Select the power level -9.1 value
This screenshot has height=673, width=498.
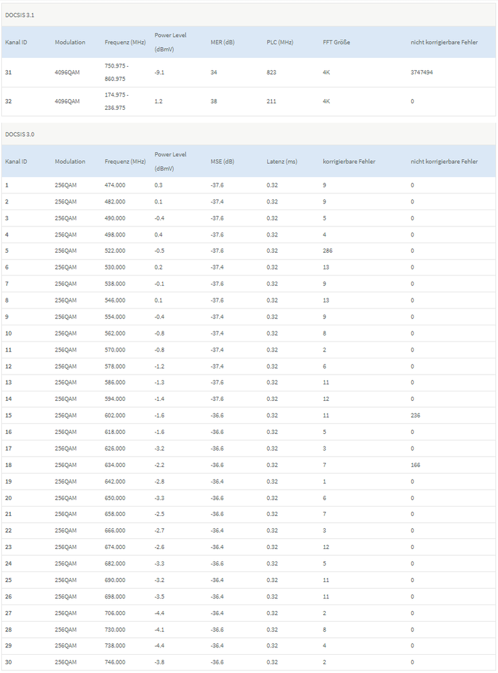[159, 72]
